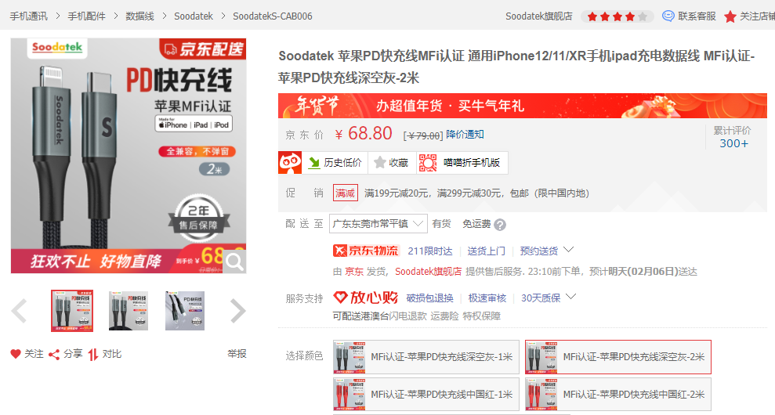Open 300+ reviews count link
This screenshot has height=415, width=775.
(x=733, y=143)
